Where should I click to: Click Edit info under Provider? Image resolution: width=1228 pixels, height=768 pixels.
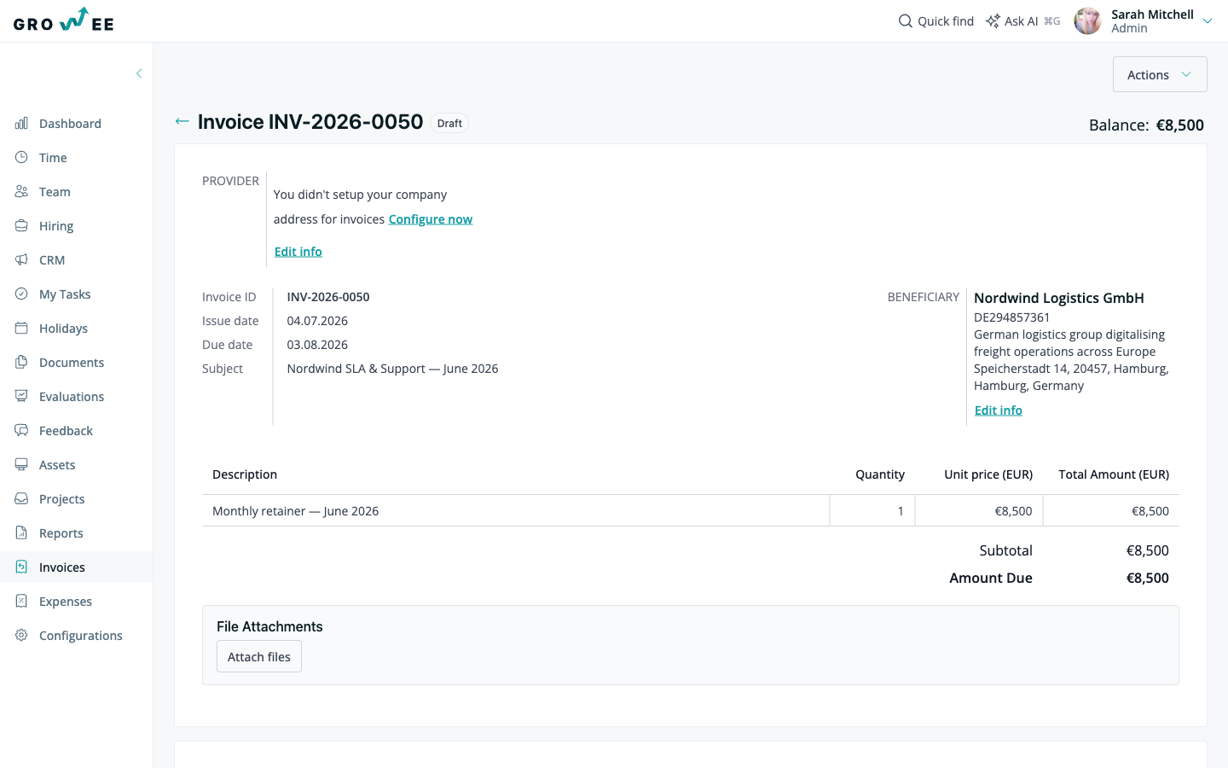[298, 252]
